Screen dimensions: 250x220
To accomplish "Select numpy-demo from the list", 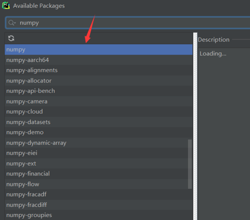I will pos(99,133).
